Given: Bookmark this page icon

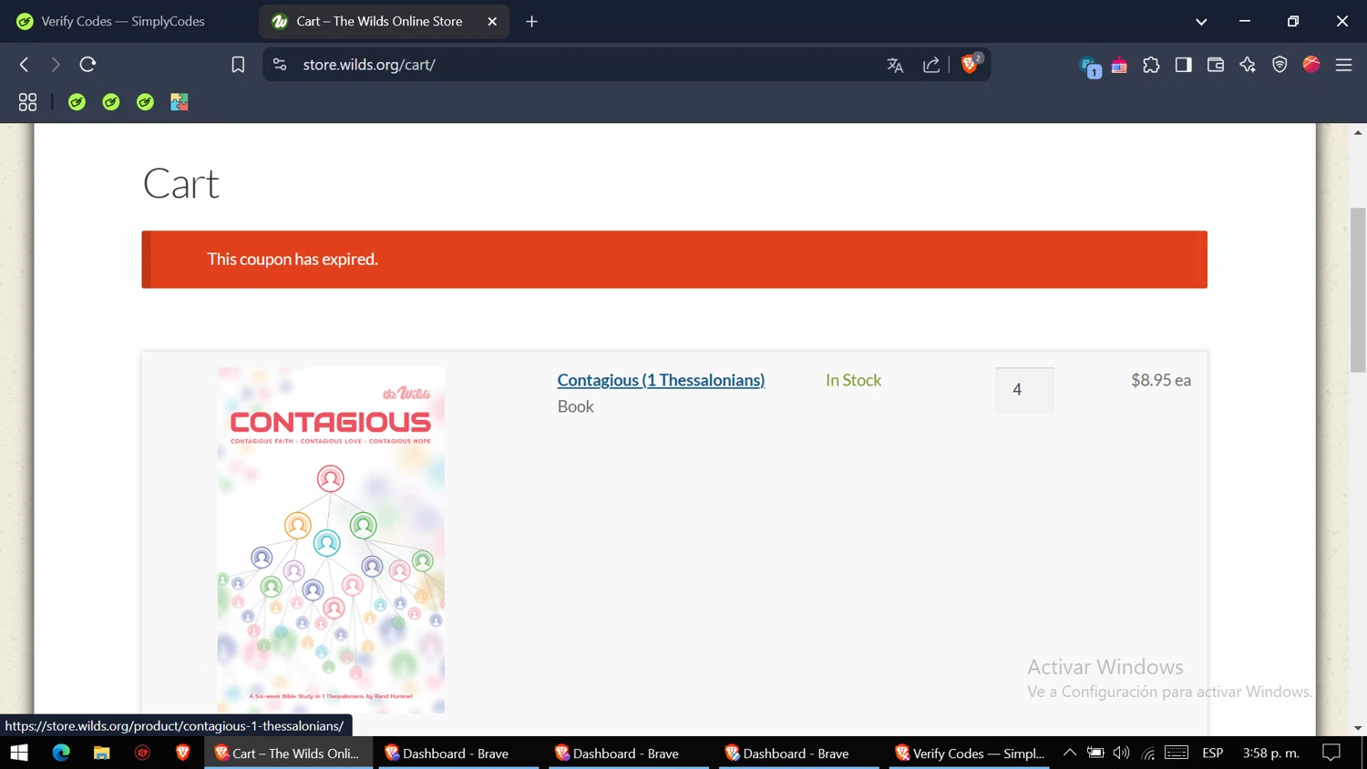Looking at the screenshot, I should pos(238,65).
